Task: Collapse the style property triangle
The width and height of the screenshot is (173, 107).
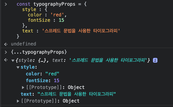Action: tap(18, 67)
